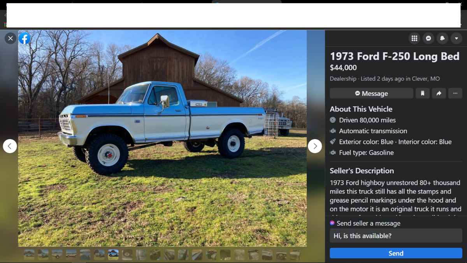This screenshot has height=263, width=467.
Task: Save this listing with the bookmark icon
Action: (x=423, y=93)
